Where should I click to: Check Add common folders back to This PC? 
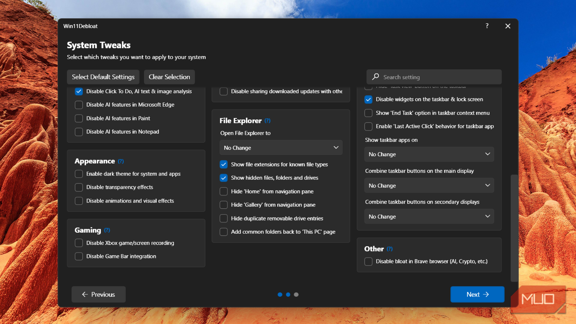coord(223,232)
